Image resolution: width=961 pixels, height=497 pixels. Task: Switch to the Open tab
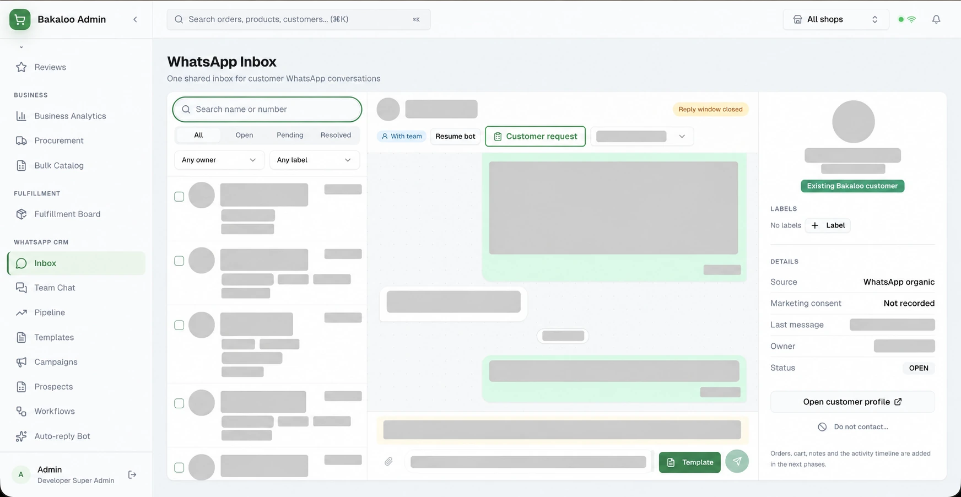[x=244, y=135]
